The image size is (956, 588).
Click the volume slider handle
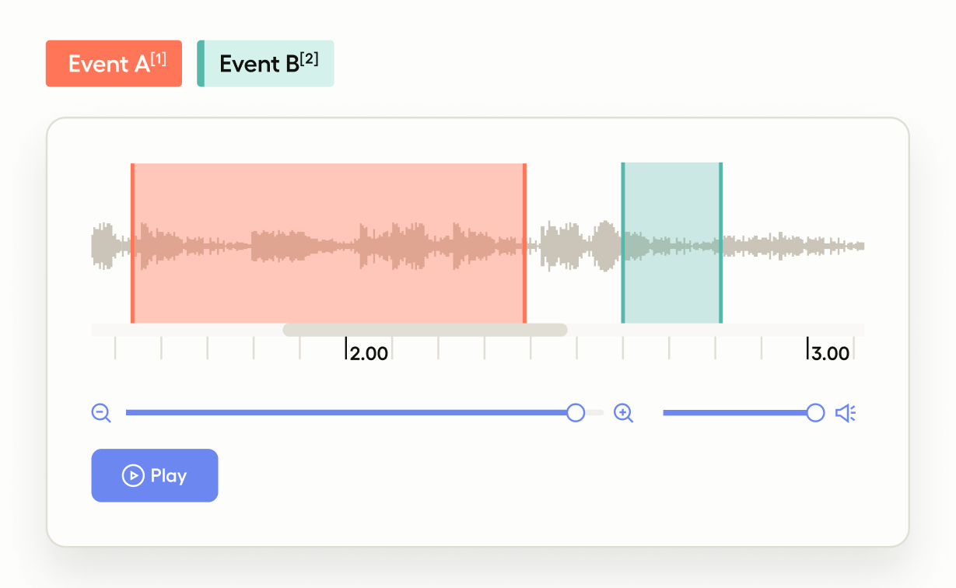click(x=815, y=413)
